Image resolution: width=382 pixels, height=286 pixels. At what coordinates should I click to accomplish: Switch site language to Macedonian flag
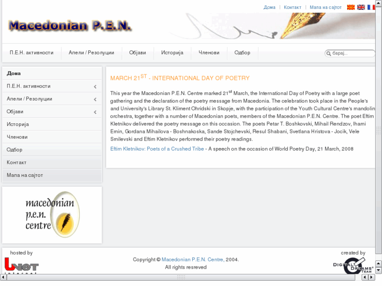point(351,7)
